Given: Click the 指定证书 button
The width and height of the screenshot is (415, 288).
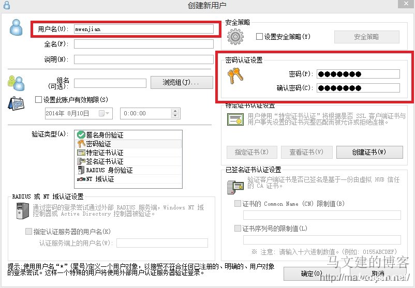Looking at the screenshot, I should coord(251,152).
